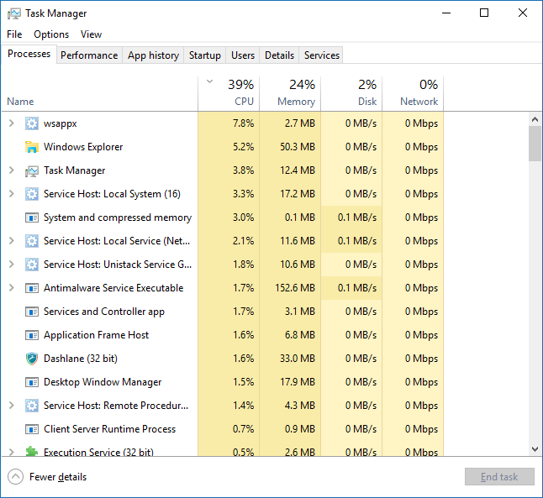The image size is (543, 498).
Task: Switch to the Startup tab
Action: tap(204, 55)
